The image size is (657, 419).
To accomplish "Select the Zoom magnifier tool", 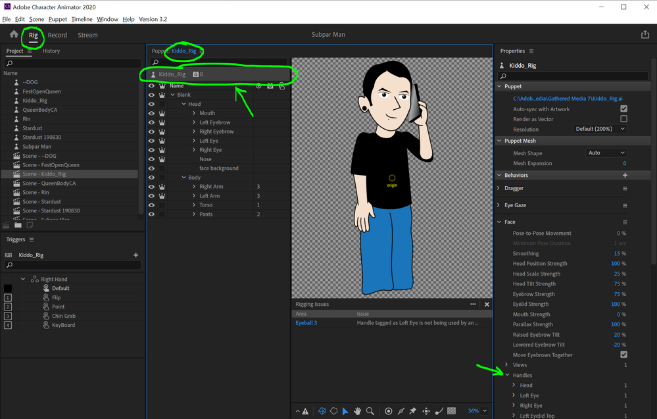I will point(370,411).
